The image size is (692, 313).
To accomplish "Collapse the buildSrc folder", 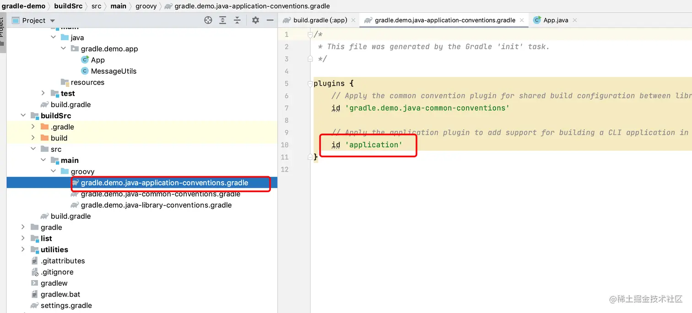I will pyautogui.click(x=23, y=116).
